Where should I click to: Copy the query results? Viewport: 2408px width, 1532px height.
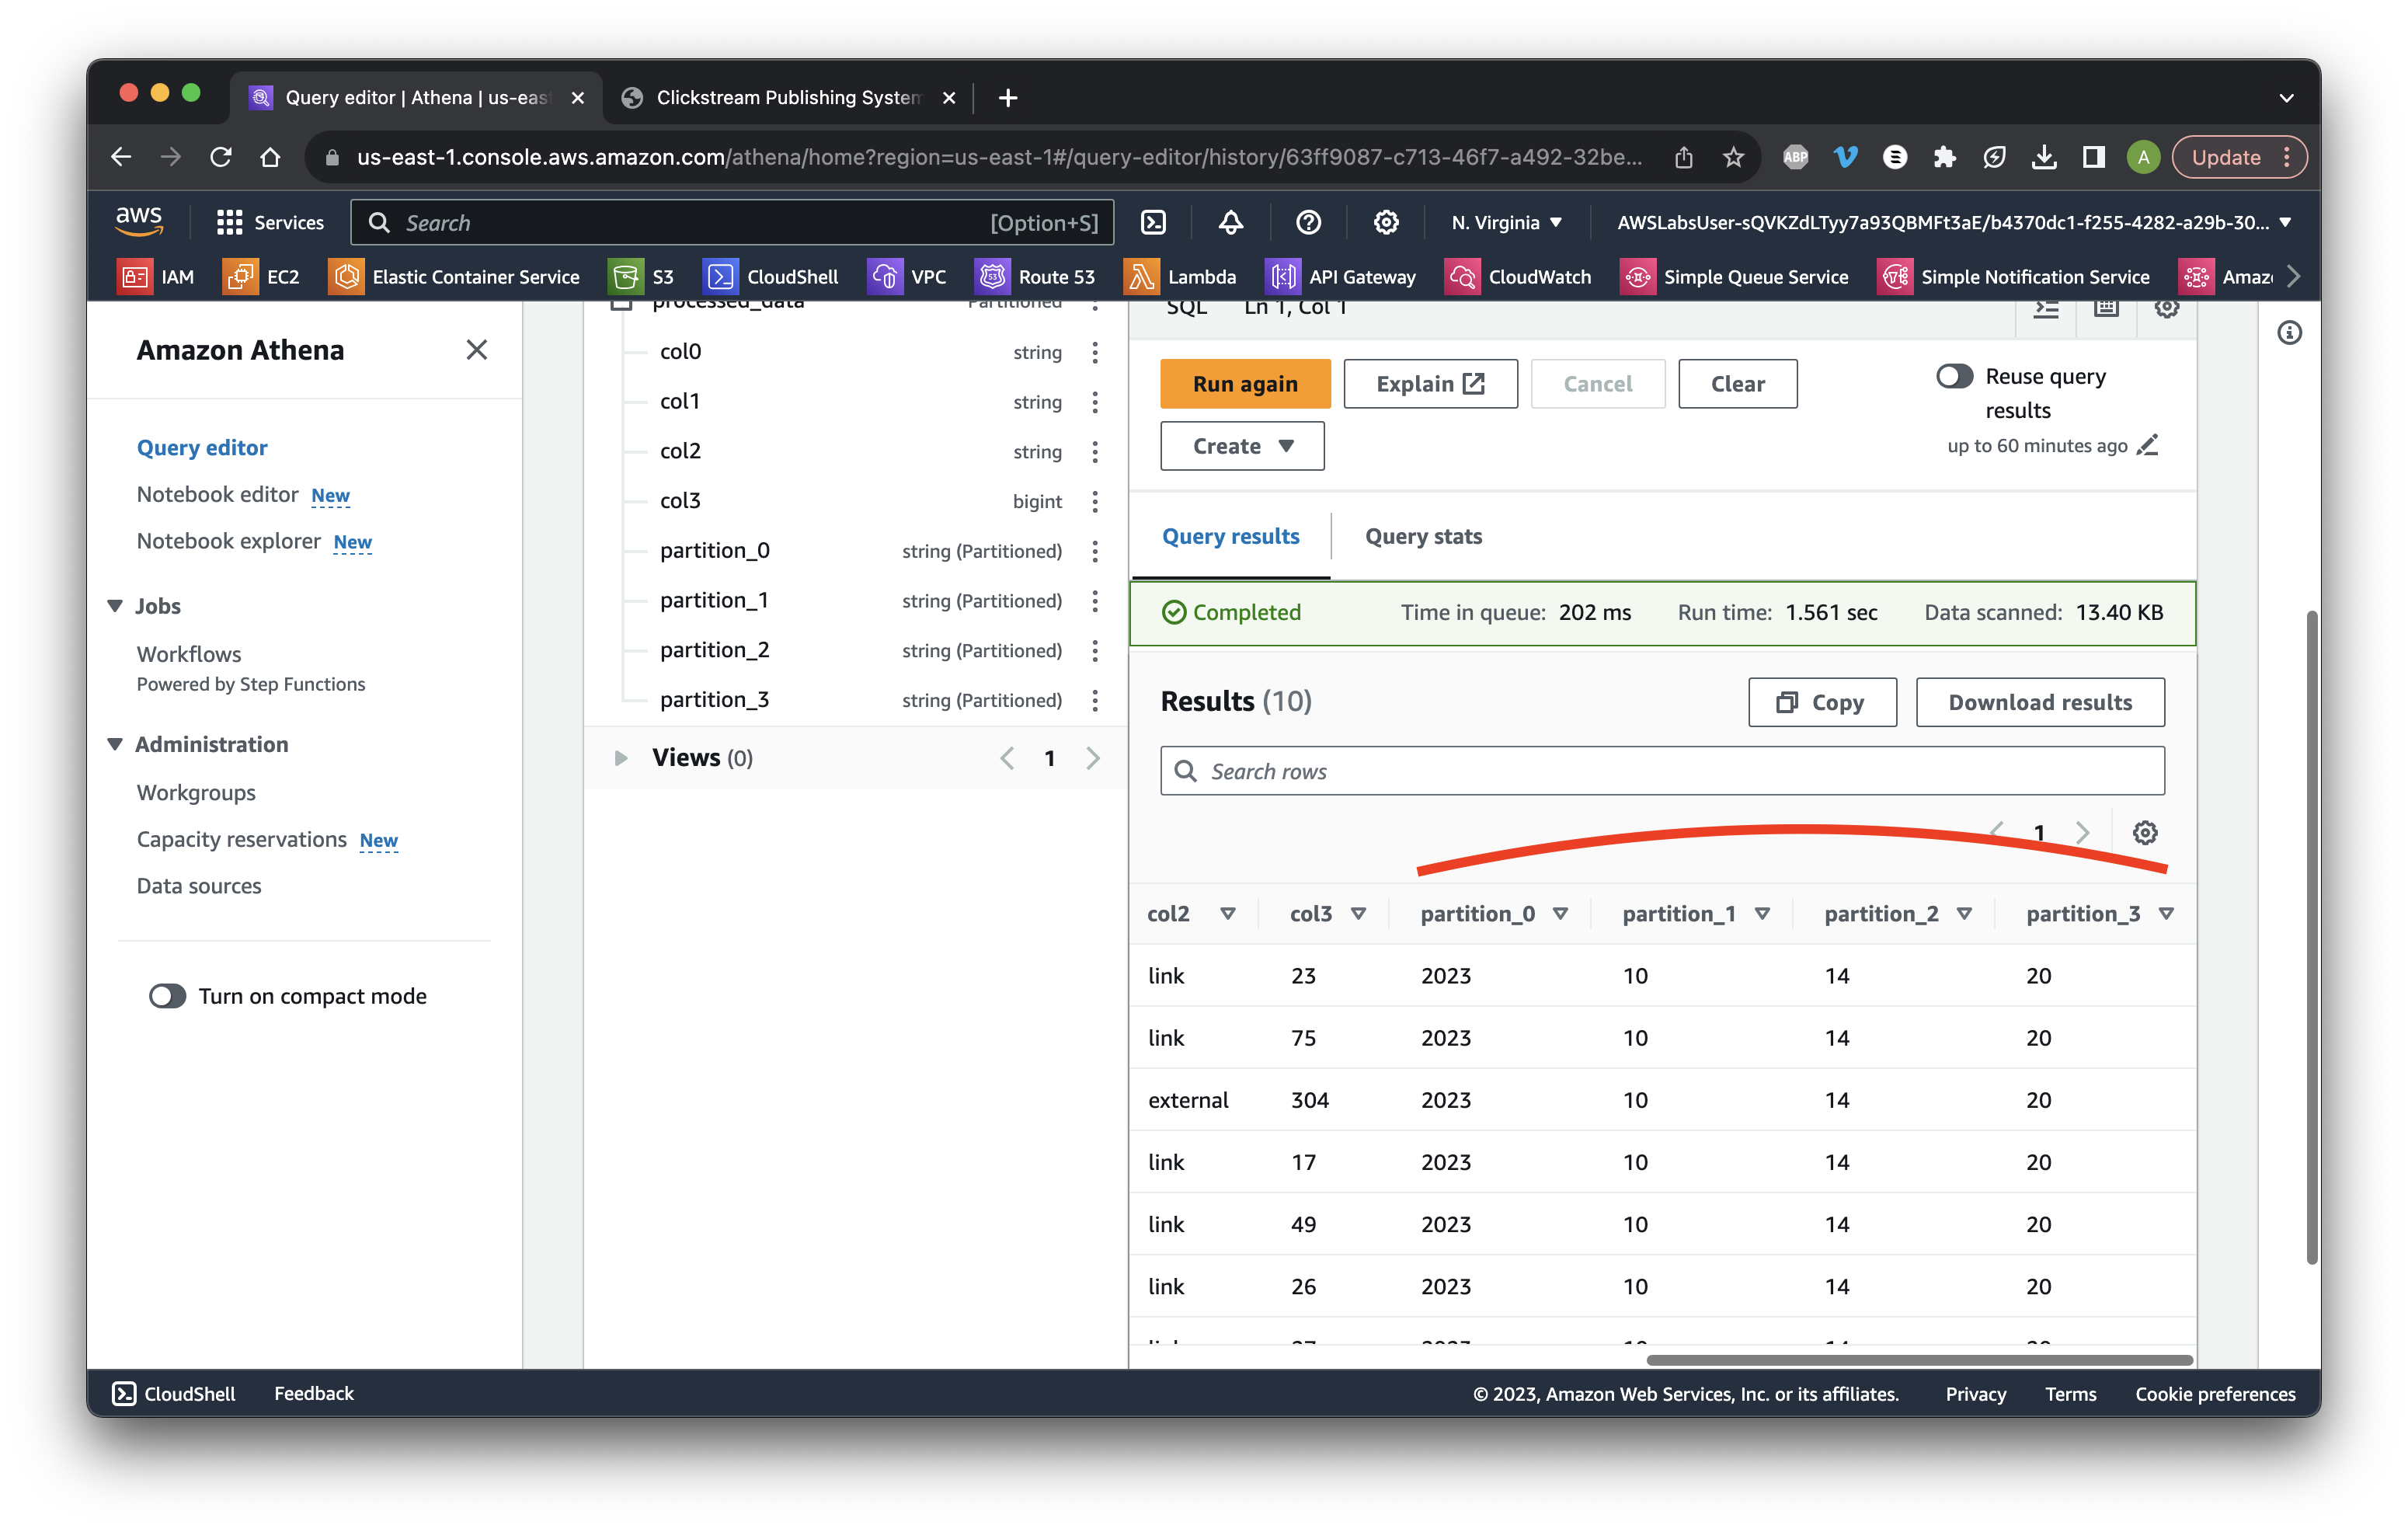point(1822,702)
